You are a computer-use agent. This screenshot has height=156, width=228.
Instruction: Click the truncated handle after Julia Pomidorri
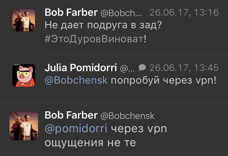coord(127,68)
